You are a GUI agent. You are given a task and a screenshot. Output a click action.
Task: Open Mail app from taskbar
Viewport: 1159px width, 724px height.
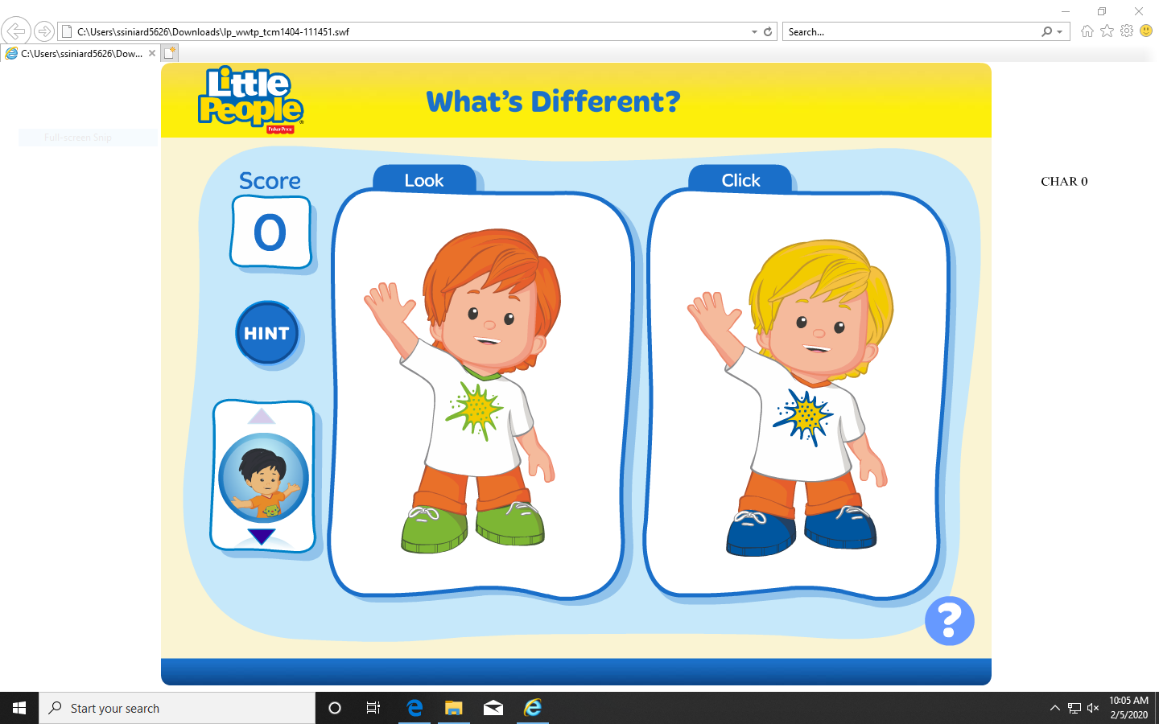tap(493, 708)
